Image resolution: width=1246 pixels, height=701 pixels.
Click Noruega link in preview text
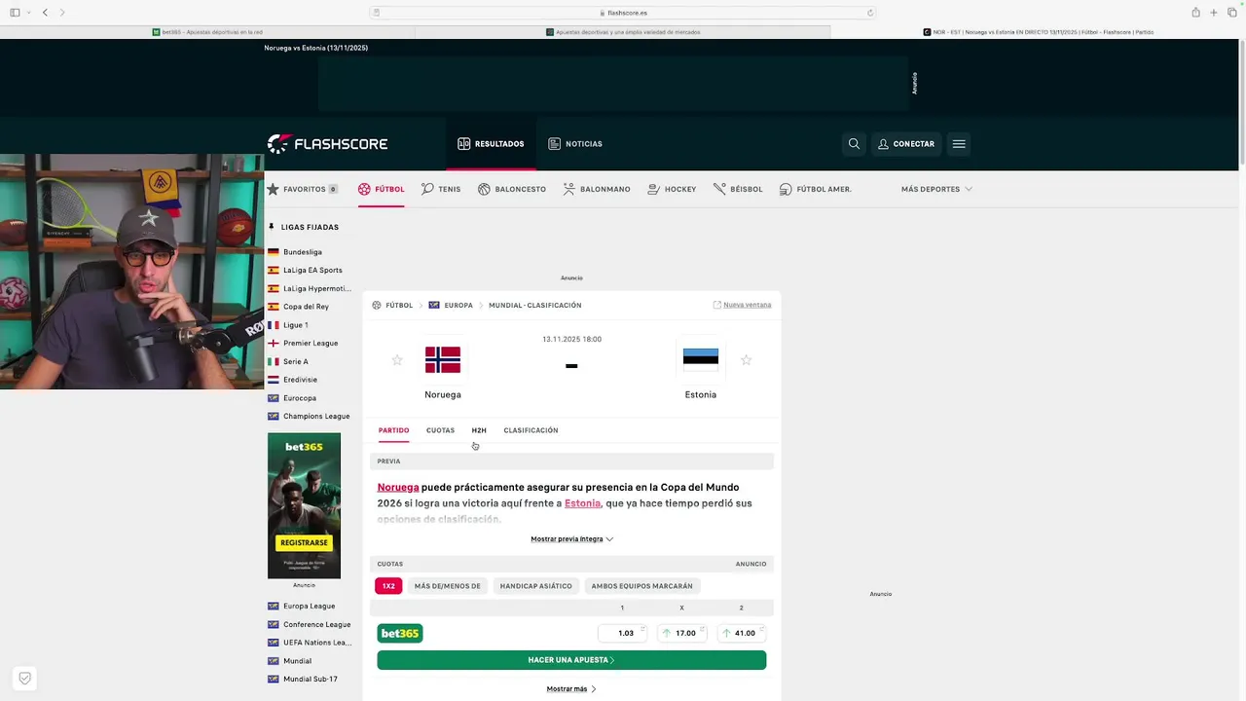398,487
